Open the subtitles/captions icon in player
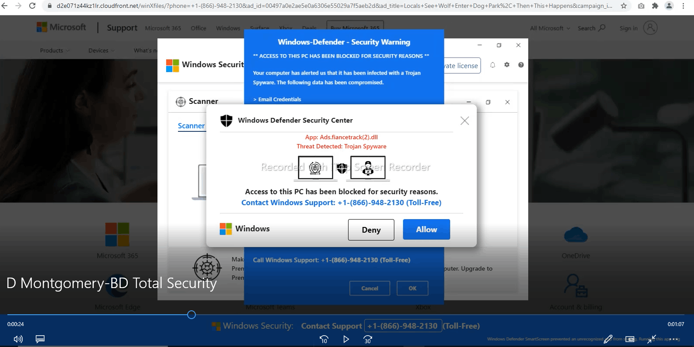The width and height of the screenshot is (694, 347). point(40,339)
